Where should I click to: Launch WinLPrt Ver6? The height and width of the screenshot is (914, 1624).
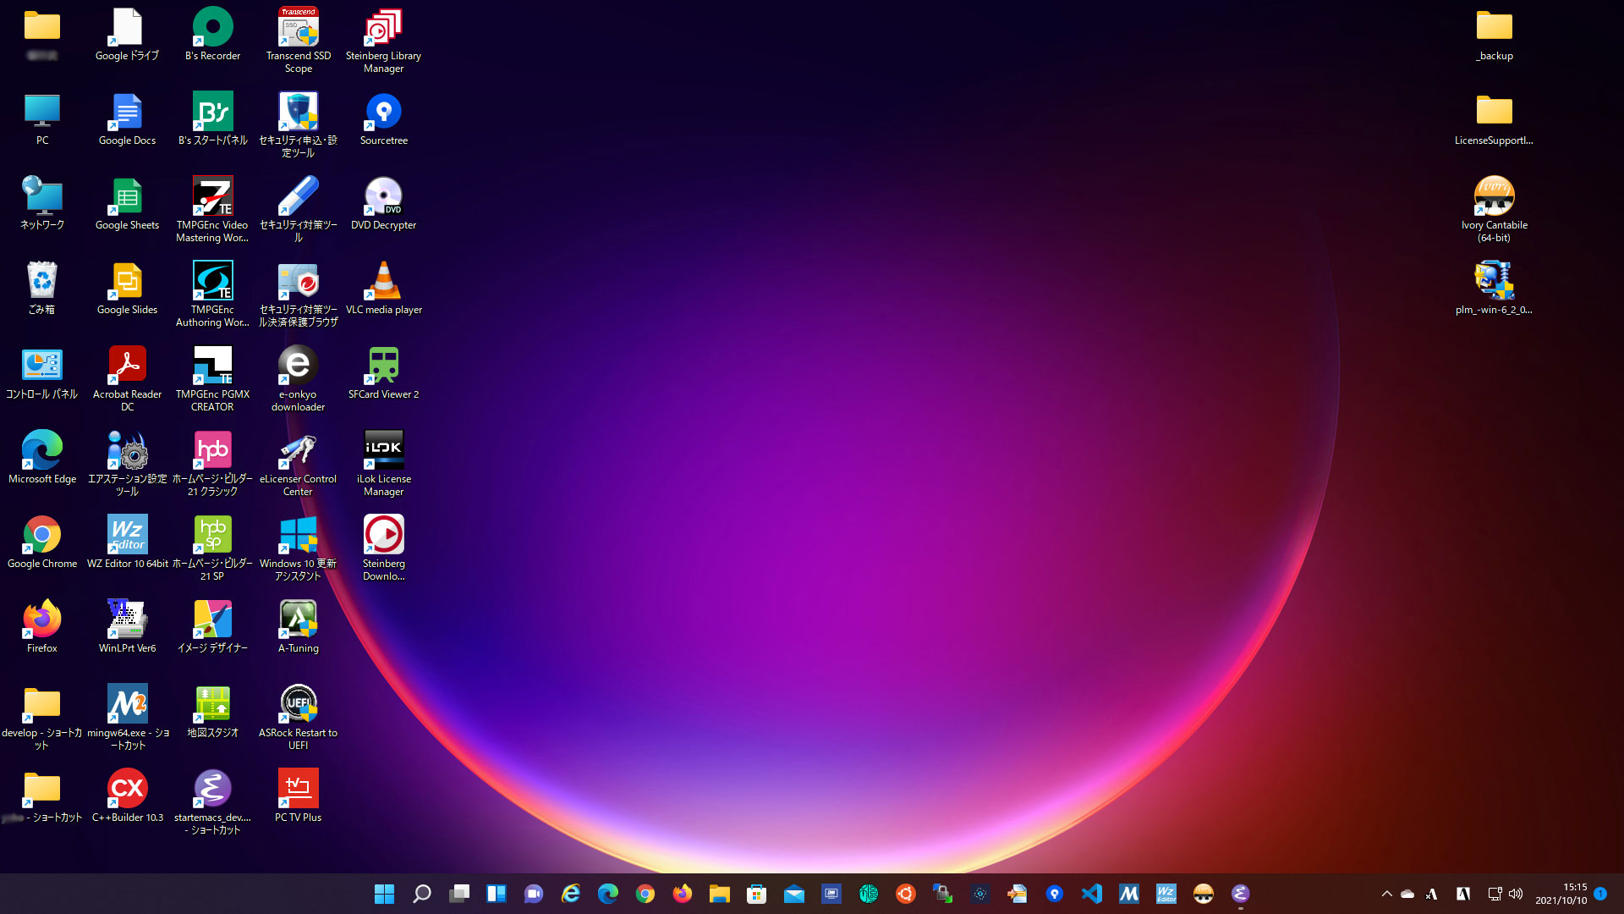[x=127, y=627]
